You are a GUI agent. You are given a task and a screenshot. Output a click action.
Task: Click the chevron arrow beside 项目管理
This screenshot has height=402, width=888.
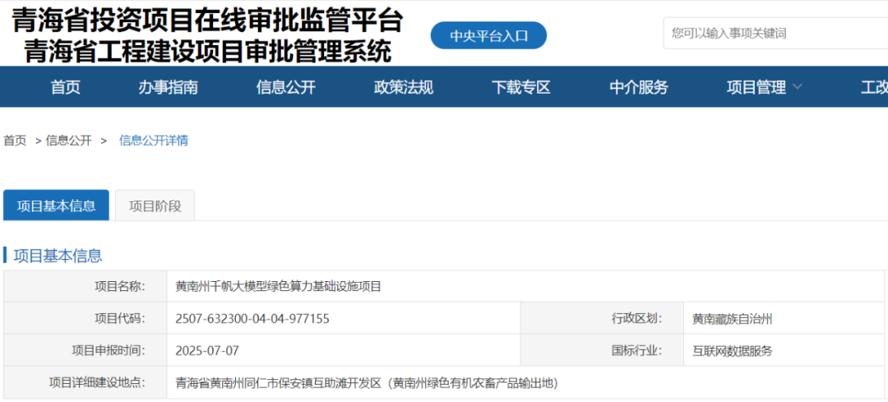tap(797, 87)
